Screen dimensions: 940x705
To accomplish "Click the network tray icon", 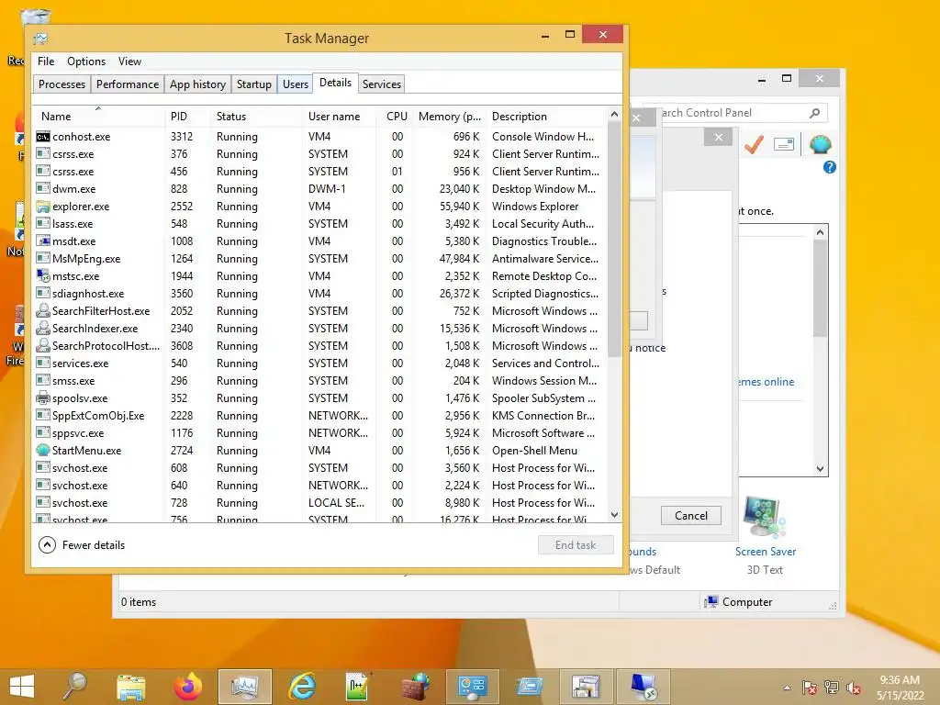I will point(832,688).
